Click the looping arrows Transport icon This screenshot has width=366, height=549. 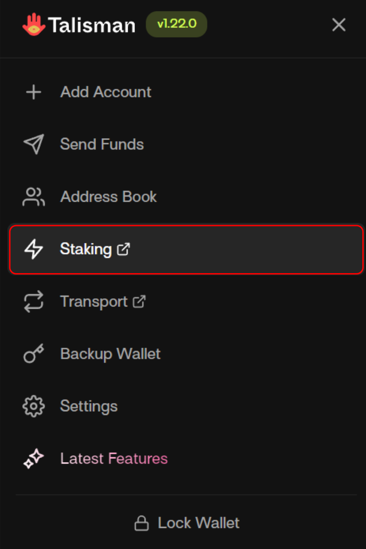tap(33, 302)
